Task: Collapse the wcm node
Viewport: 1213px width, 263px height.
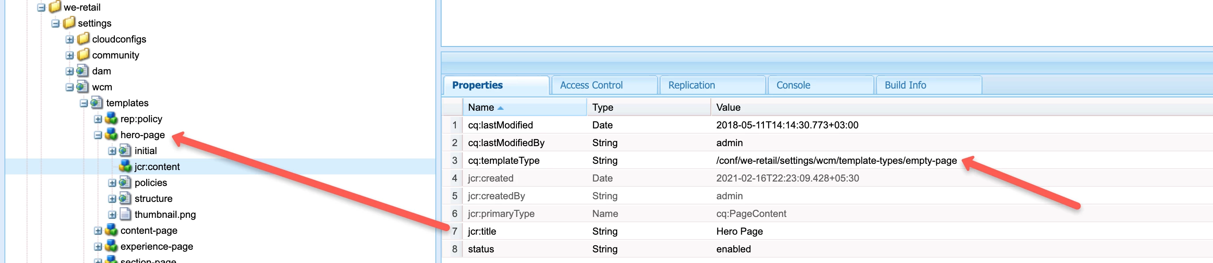Action: tap(70, 88)
